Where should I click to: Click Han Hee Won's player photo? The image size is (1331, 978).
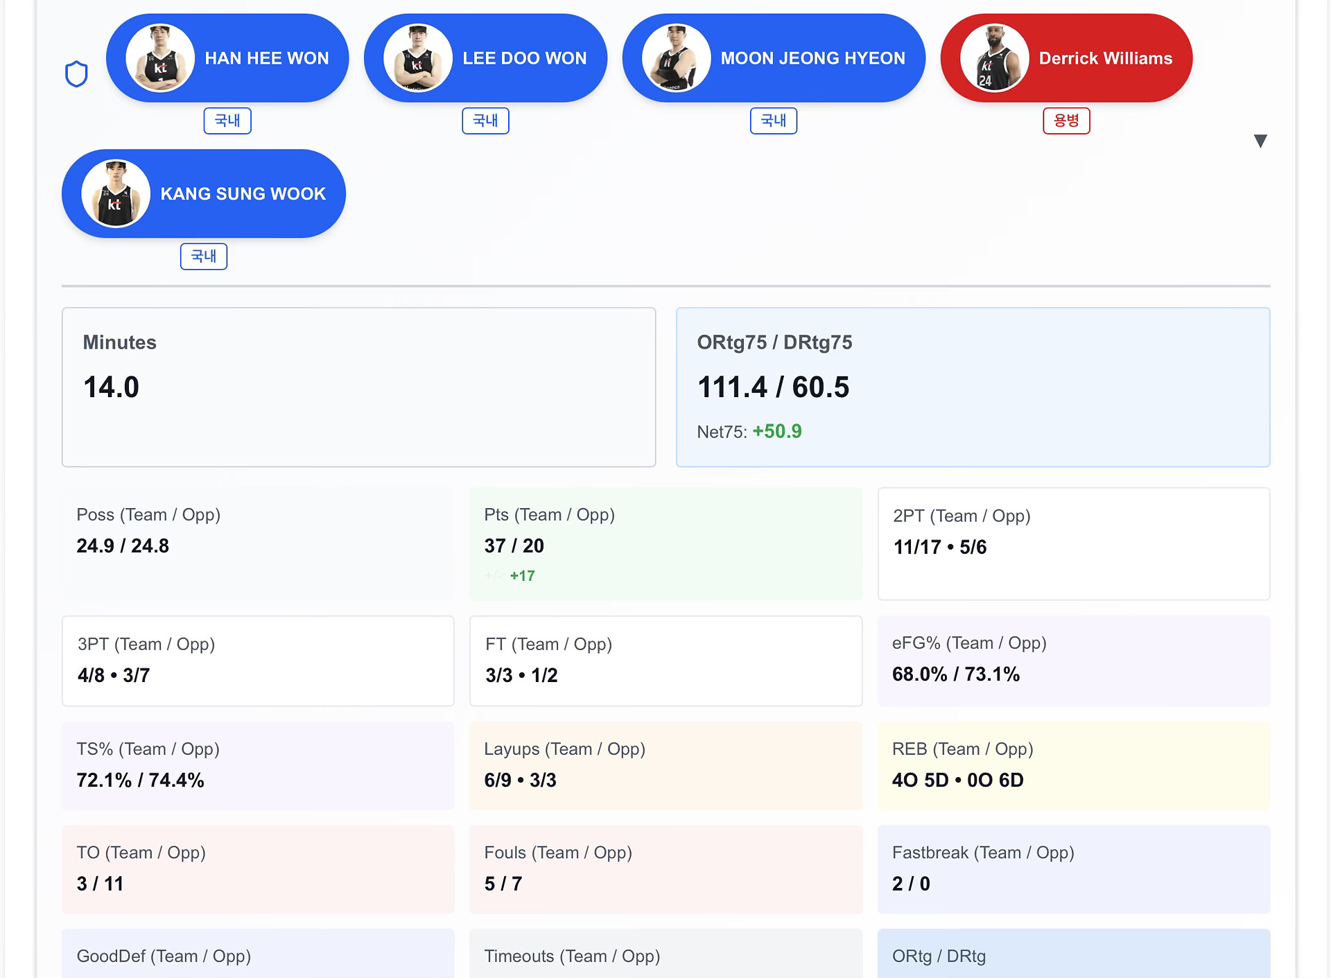[x=160, y=58]
